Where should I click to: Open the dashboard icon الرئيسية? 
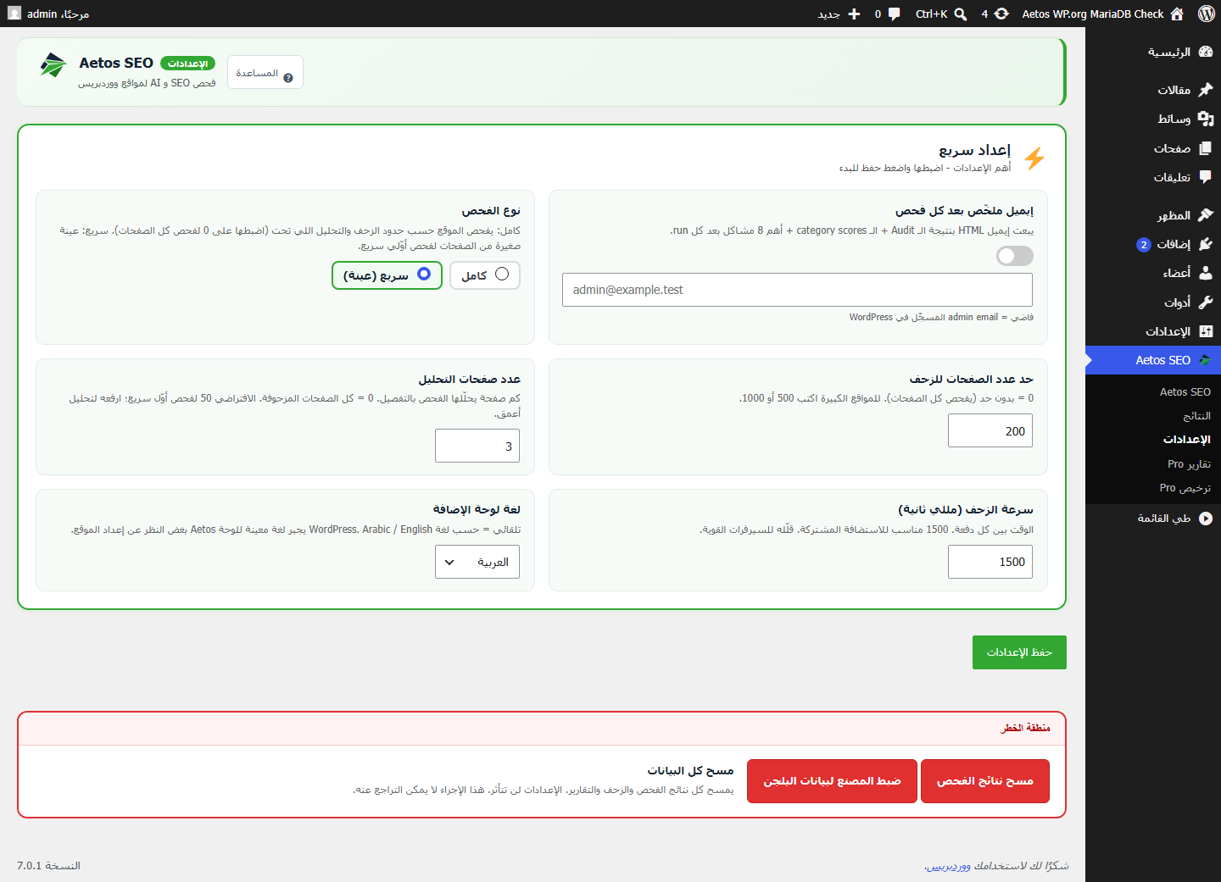click(1206, 52)
